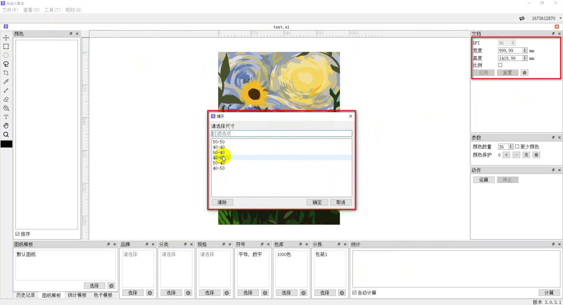Screen dimensions: 563x305
Task: Increase the 颜色数量 spinner value
Action: pos(510,145)
